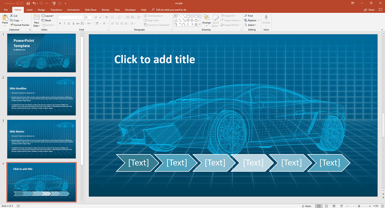Click the Share button
The image size is (385, 208).
coord(369,10)
